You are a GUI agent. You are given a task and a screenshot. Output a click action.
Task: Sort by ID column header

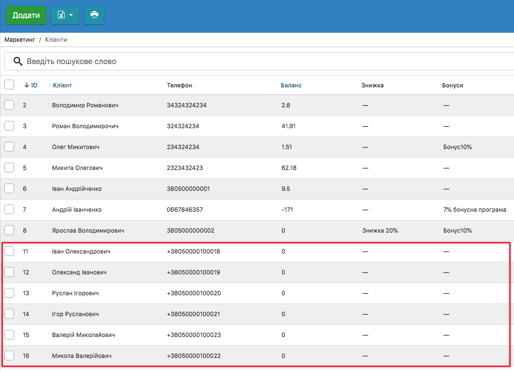[31, 85]
